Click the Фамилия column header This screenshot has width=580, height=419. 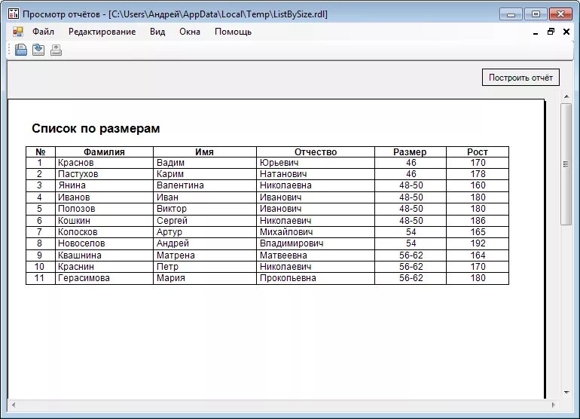click(x=104, y=151)
